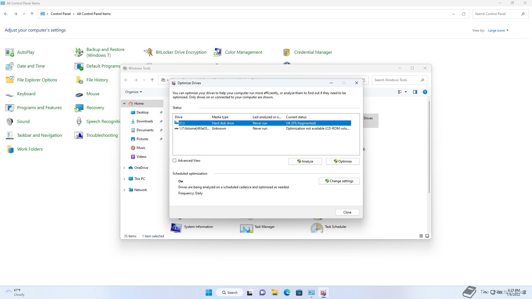Click the Windows Tools help icon
Viewport: 532px width, 299px height.
click(425, 92)
